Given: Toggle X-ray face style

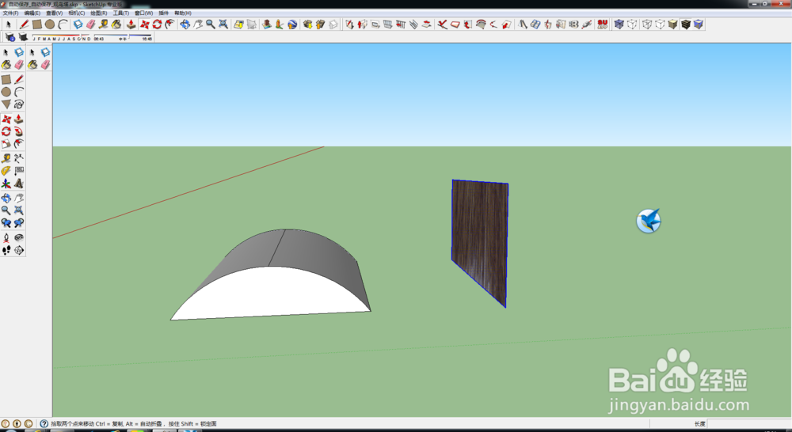Looking at the screenshot, I should coord(619,25).
